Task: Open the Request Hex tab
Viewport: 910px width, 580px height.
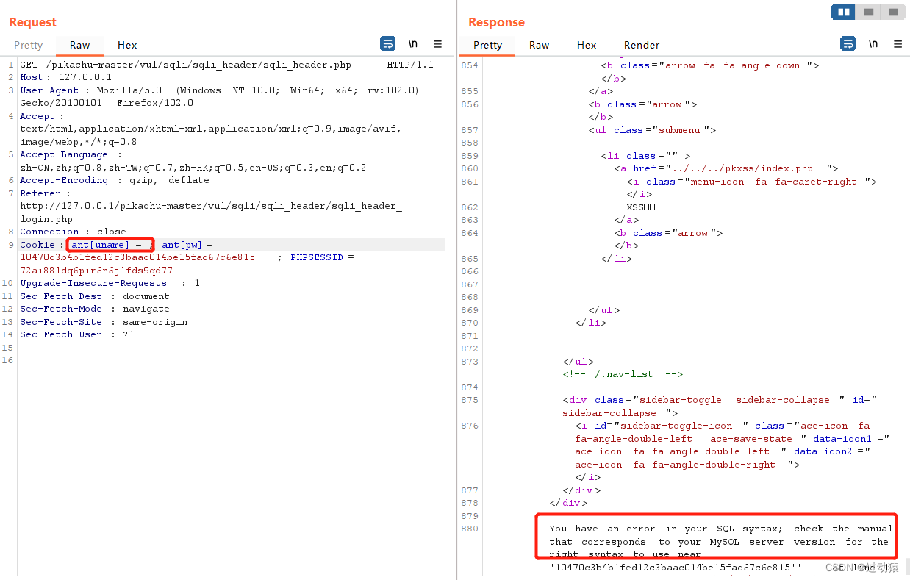Action: (x=127, y=45)
